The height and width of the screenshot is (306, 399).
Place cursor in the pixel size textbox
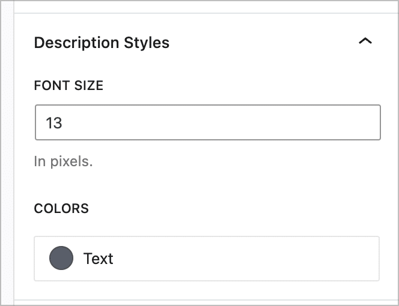207,123
